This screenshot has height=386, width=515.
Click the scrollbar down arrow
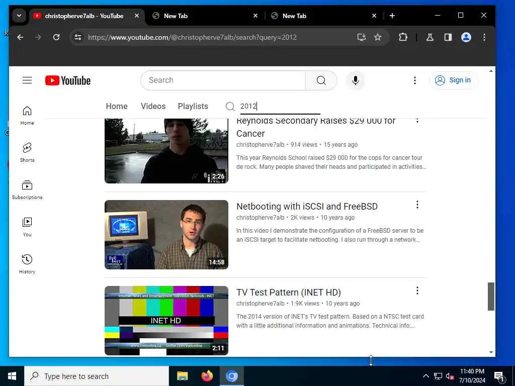coord(491,352)
